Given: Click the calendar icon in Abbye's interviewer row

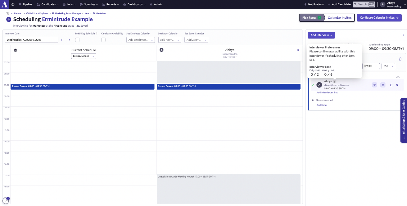Looking at the screenshot, I should click(x=383, y=85).
